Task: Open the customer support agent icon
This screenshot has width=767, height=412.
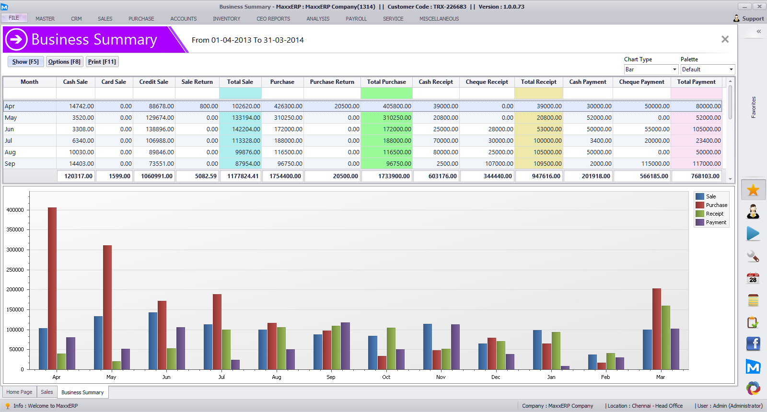Action: tap(753, 211)
